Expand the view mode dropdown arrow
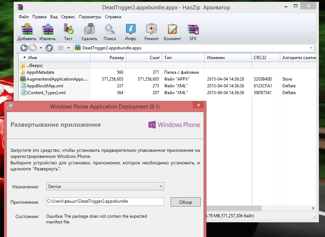 point(68,48)
